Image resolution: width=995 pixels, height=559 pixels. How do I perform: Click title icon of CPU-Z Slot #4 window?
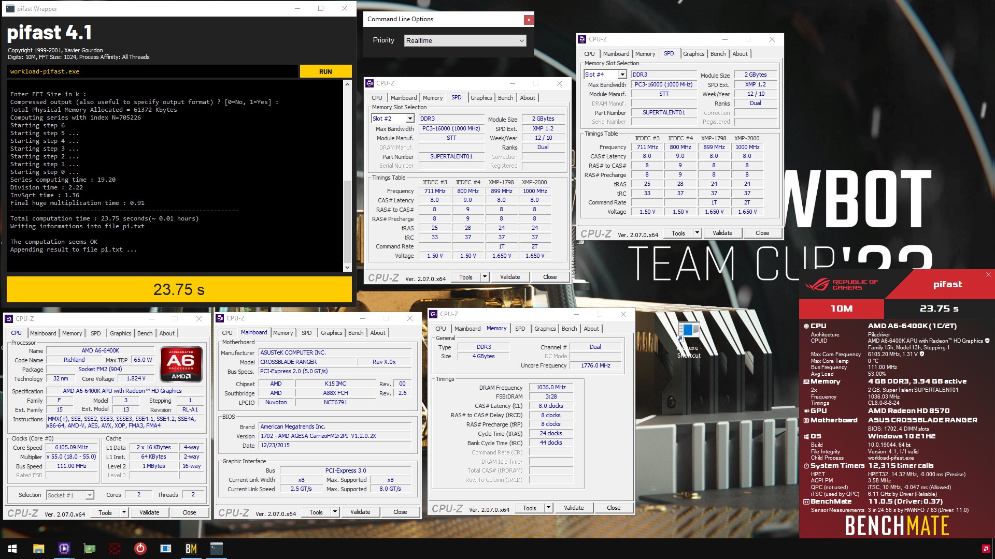582,39
